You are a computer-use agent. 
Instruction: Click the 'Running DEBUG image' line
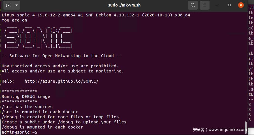(x=26, y=97)
